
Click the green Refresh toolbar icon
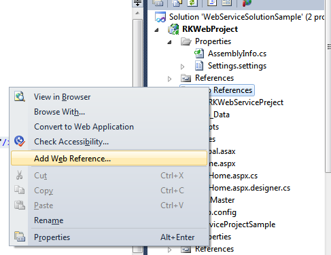(x=192, y=3)
